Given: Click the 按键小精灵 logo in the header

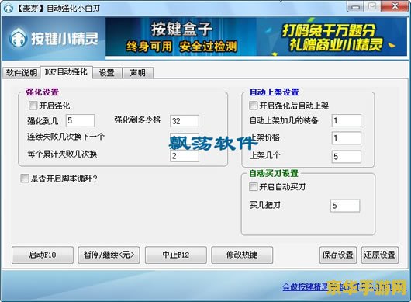Looking at the screenshot, I should (x=54, y=39).
